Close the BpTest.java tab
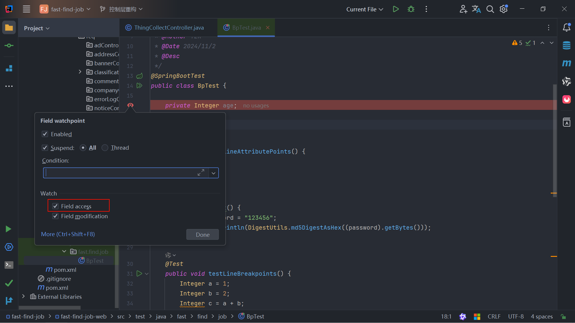The height and width of the screenshot is (323, 575). pos(268,28)
